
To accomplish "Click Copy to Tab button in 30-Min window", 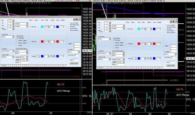I will click(x=74, y=63).
